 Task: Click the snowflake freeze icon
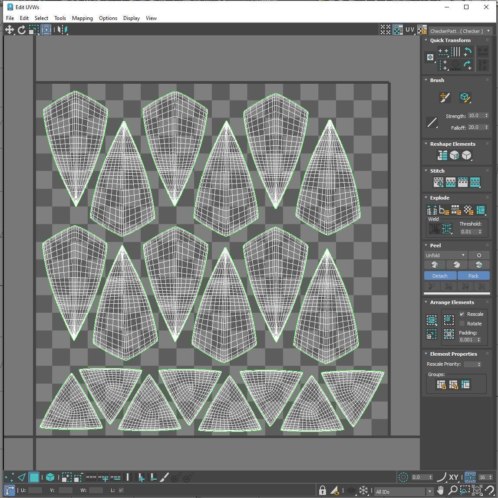tap(363, 491)
